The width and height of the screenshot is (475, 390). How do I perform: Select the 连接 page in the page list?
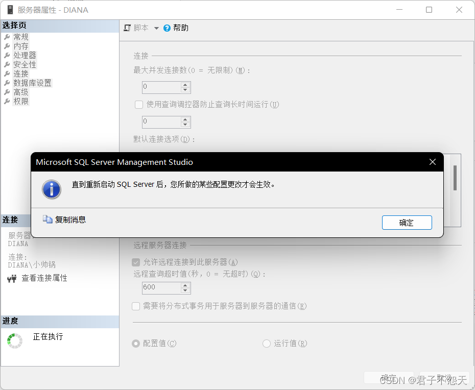tap(21, 74)
